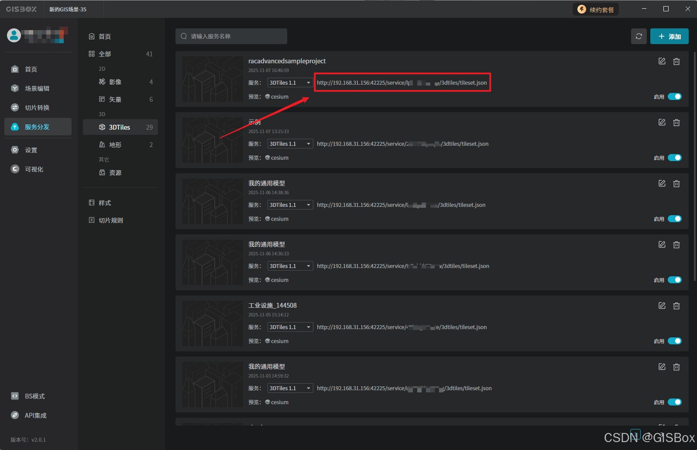Click edit icon for 示例 service
This screenshot has height=450, width=697.
(x=662, y=122)
